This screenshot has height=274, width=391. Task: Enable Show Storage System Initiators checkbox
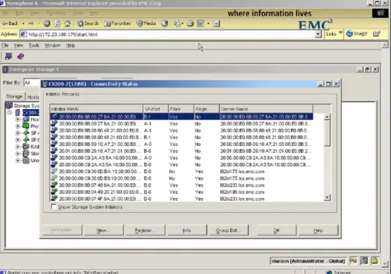[x=53, y=207]
